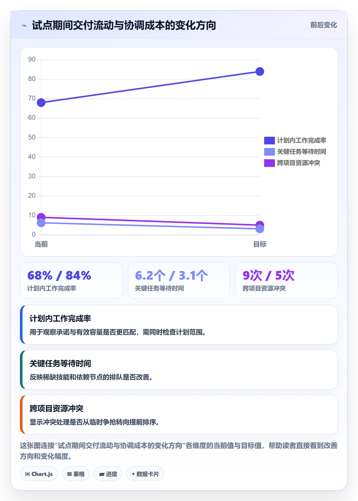
Task: Click the main title 试点期间交付流动与协调成本的变化方向
Action: pos(124,25)
